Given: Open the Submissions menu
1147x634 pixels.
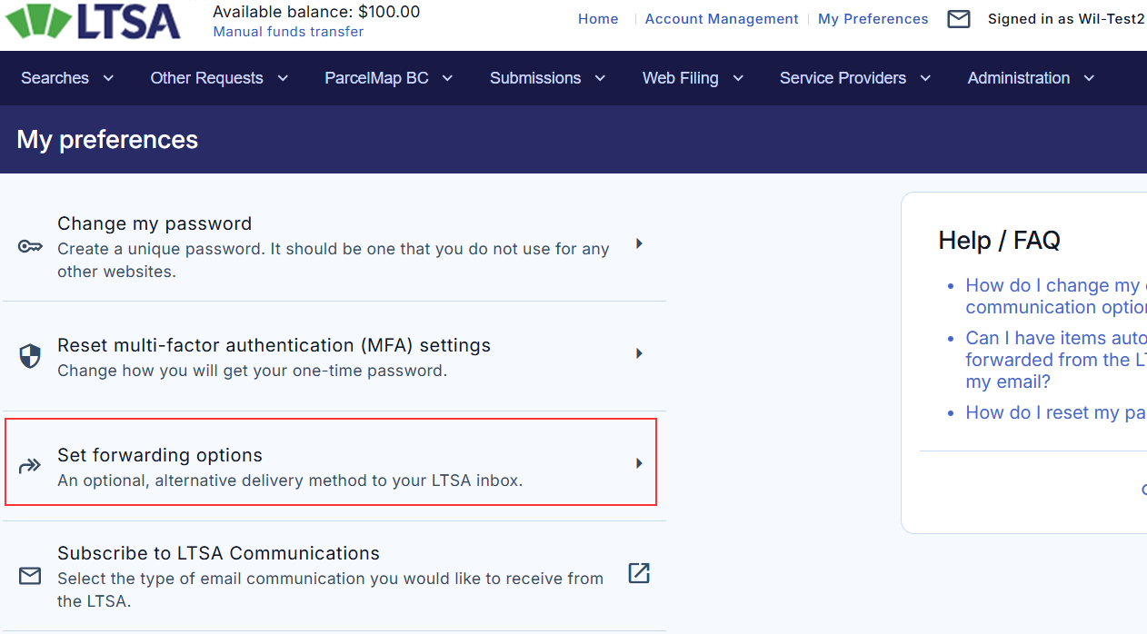Looking at the screenshot, I should (547, 78).
